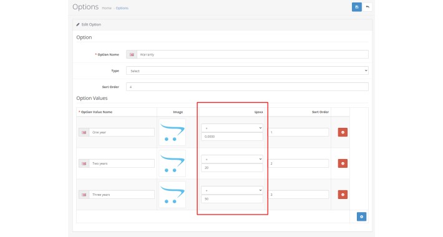Remove the One year option value
This screenshot has height=237, width=443.
343,132
